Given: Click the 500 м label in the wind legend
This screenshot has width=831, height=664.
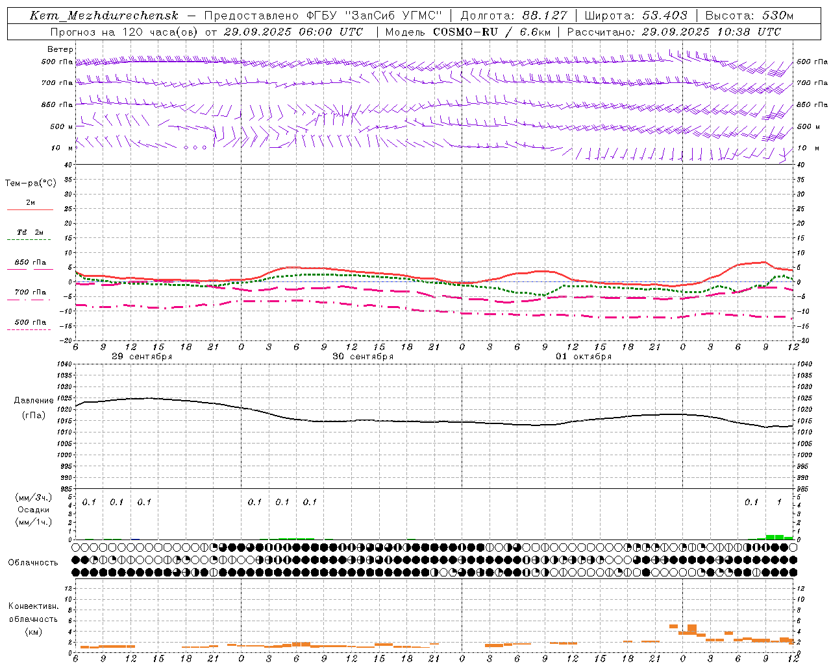Looking at the screenshot, I should [62, 127].
